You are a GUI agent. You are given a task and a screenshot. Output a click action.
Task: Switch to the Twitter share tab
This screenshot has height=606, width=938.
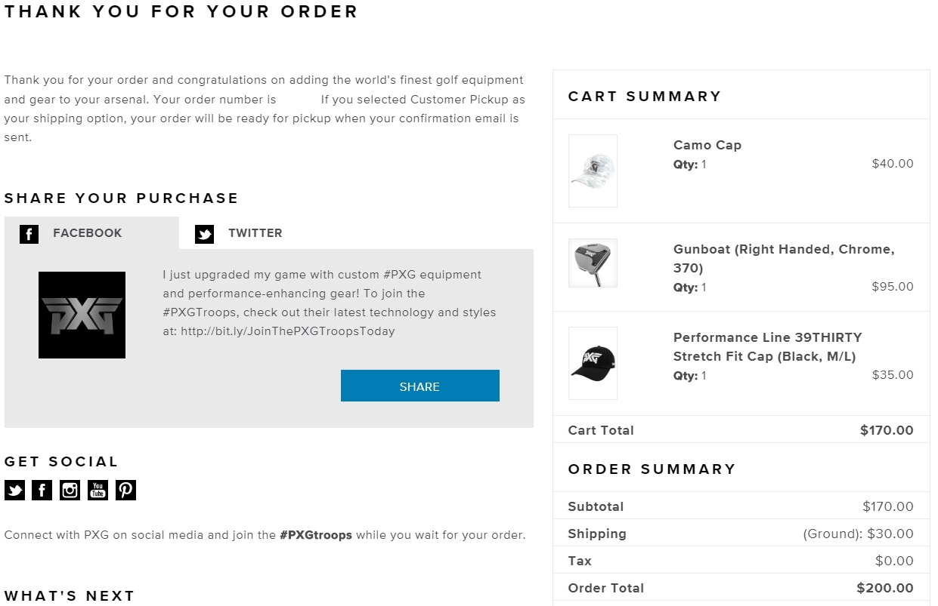pos(255,233)
